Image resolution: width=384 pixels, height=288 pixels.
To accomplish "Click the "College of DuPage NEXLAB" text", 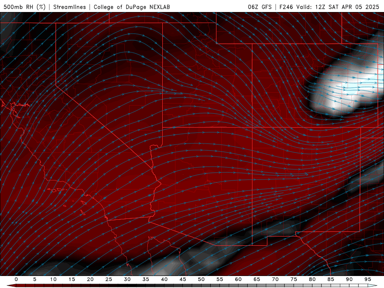I will pos(132,7).
